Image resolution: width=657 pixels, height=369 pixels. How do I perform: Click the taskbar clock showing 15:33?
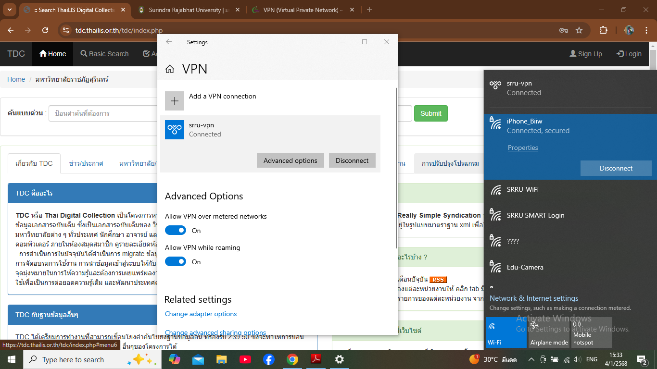pos(616,359)
